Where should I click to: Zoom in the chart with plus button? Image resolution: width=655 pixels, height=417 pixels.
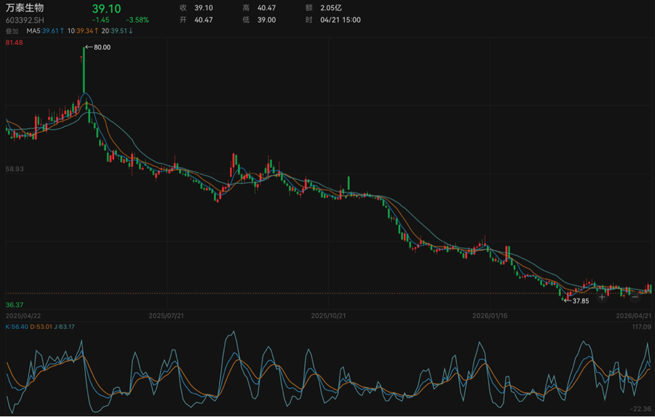pos(601,297)
